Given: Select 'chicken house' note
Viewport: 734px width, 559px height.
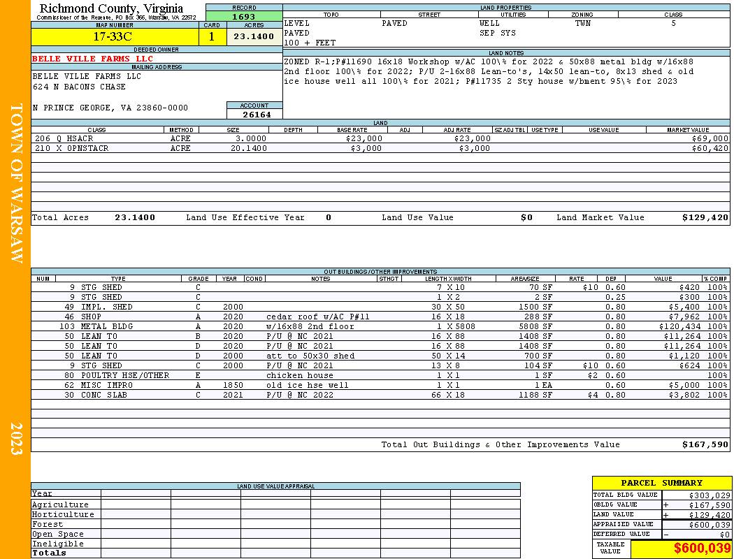Looking at the screenshot, I should [x=300, y=375].
